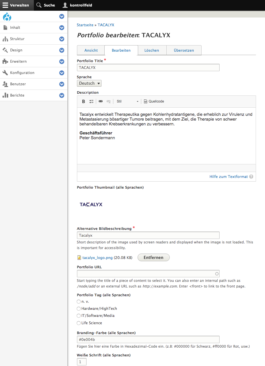Click the Geschäftsführer heading in the editor
265x366 pixels.
pyautogui.click(x=96, y=133)
